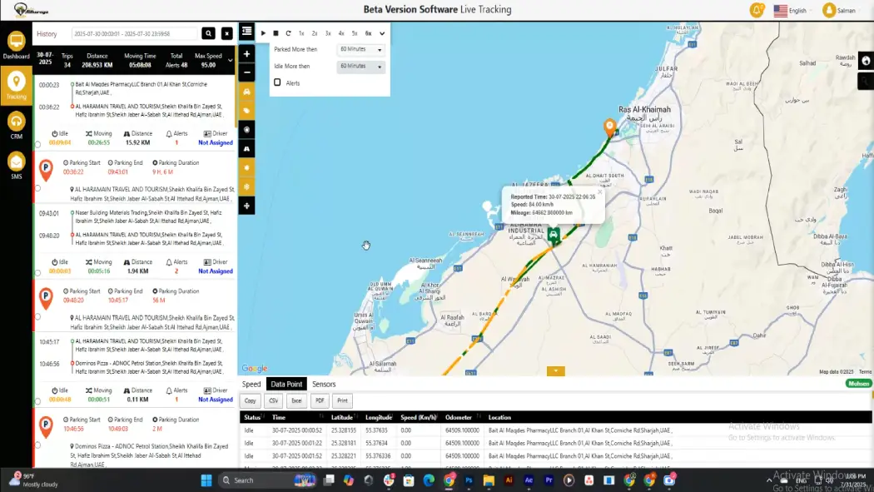874x492 pixels.
Task: Click the Copy export button
Action: point(251,400)
